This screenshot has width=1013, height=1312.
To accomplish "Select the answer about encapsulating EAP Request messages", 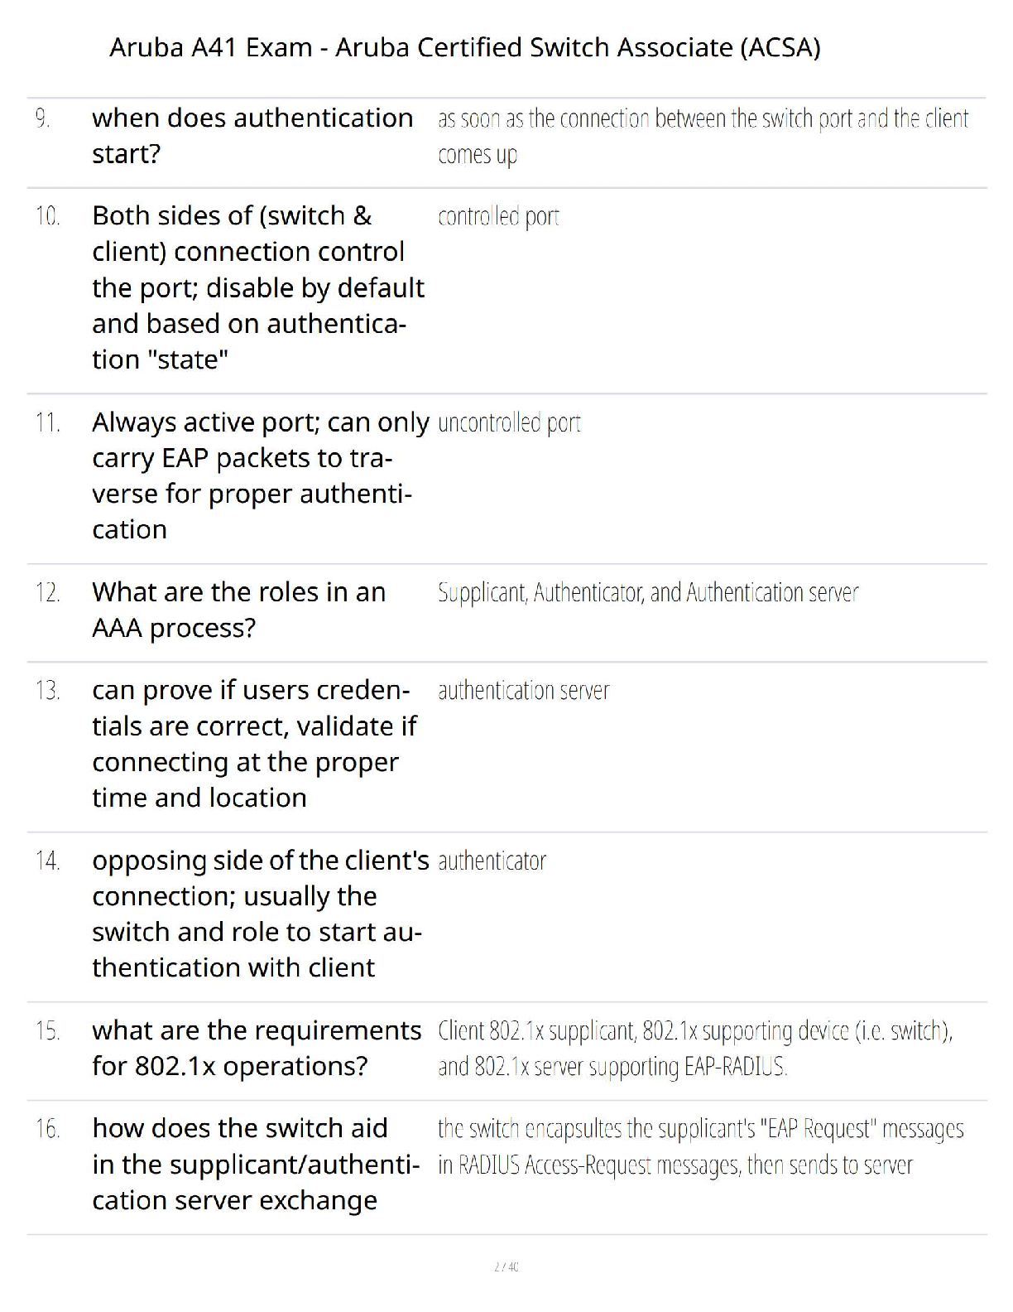I will [x=701, y=1147].
